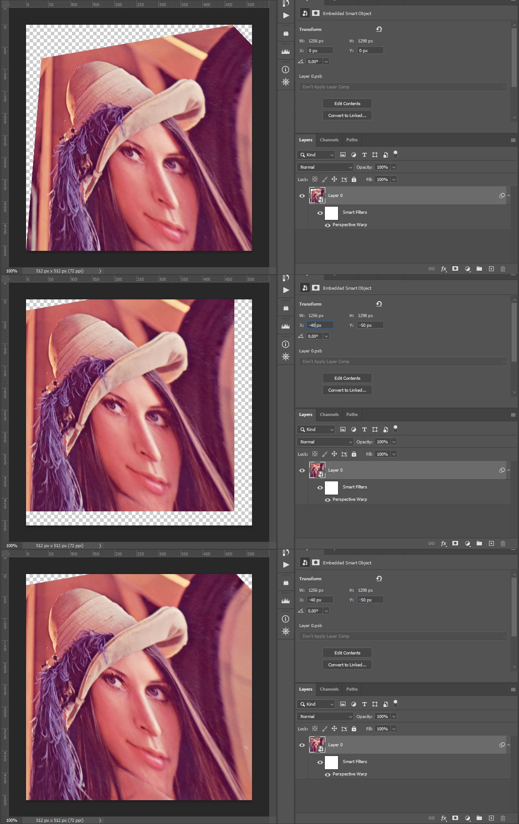Open Histogram panel icon in middle screenshot
The width and height of the screenshot is (519, 824).
286,326
